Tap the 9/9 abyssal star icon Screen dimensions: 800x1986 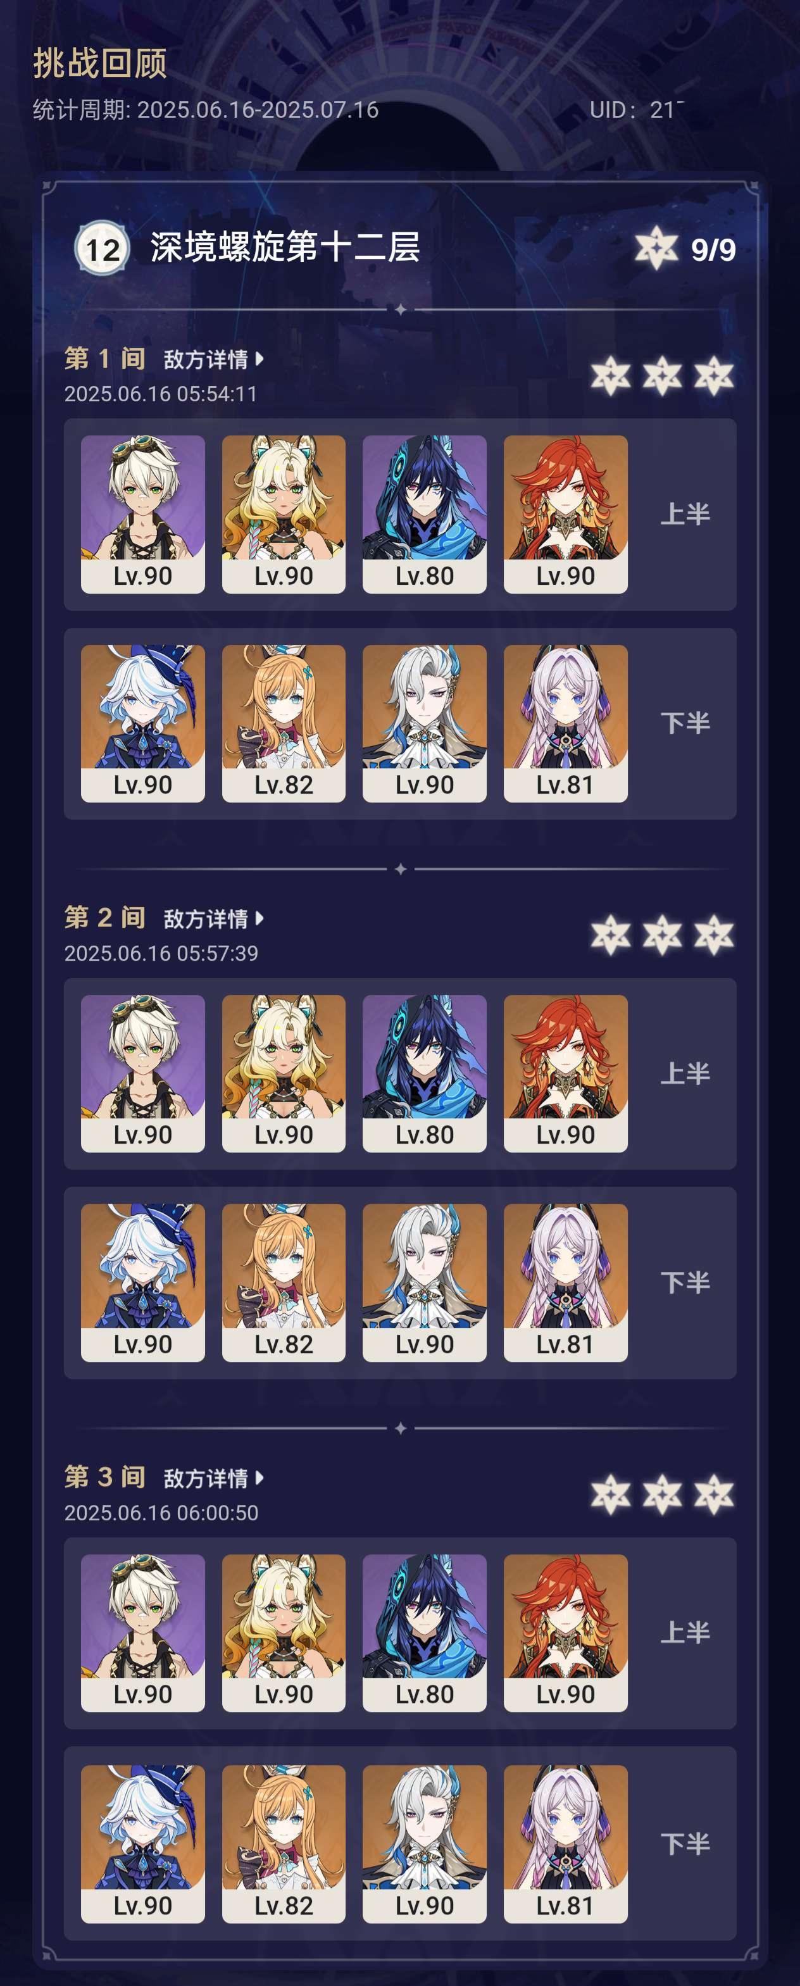coord(656,248)
